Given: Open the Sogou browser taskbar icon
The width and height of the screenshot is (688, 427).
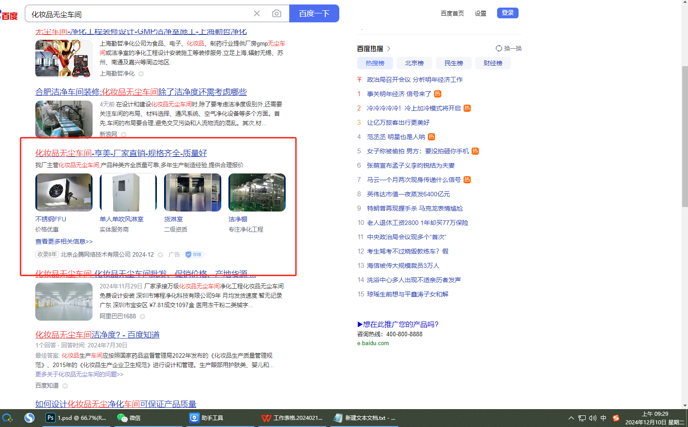Looking at the screenshot, I should point(30,418).
